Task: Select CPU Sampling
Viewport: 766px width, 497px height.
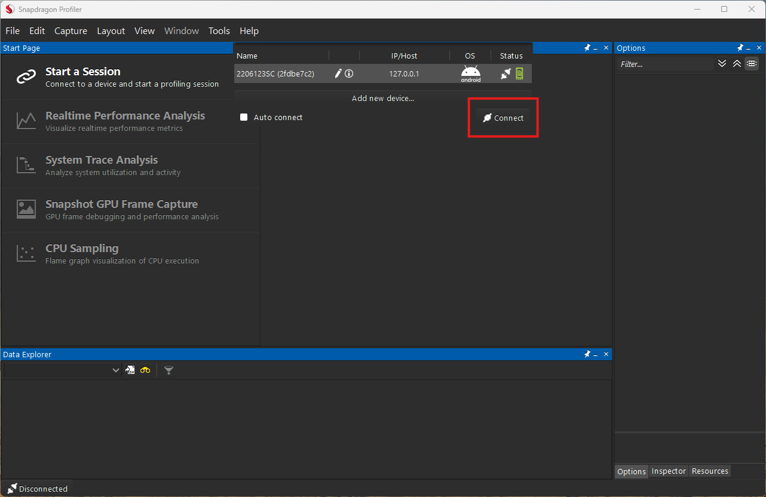Action: point(131,254)
